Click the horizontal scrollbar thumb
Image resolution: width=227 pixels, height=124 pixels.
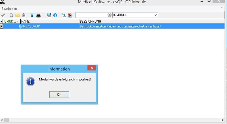point(7,120)
